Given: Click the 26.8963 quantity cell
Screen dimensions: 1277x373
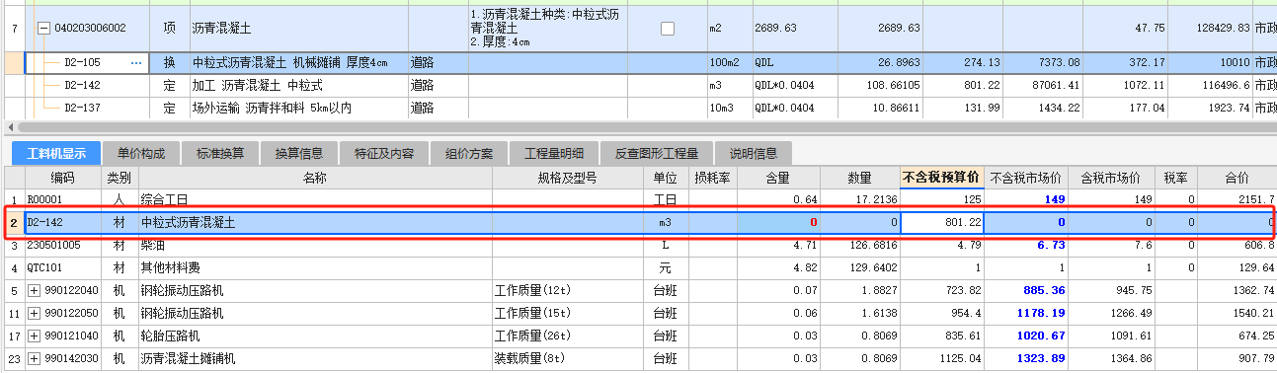Looking at the screenshot, I should [881, 63].
